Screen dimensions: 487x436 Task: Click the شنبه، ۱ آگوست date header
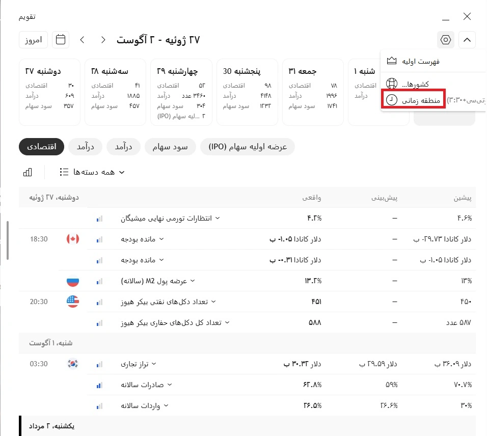pyautogui.click(x=51, y=343)
